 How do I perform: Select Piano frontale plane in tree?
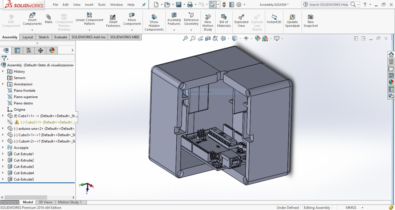[25, 90]
